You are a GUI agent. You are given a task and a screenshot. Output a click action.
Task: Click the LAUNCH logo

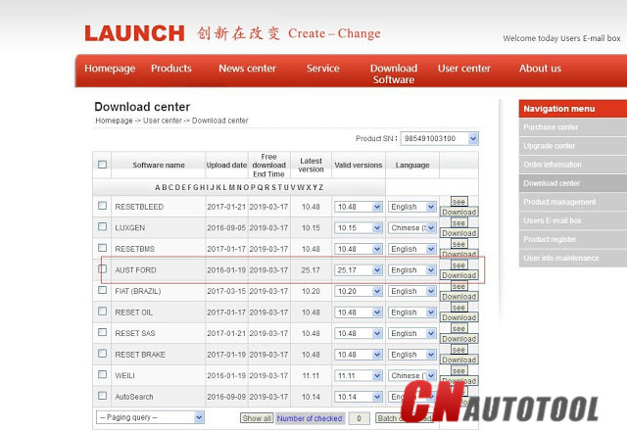tap(134, 33)
